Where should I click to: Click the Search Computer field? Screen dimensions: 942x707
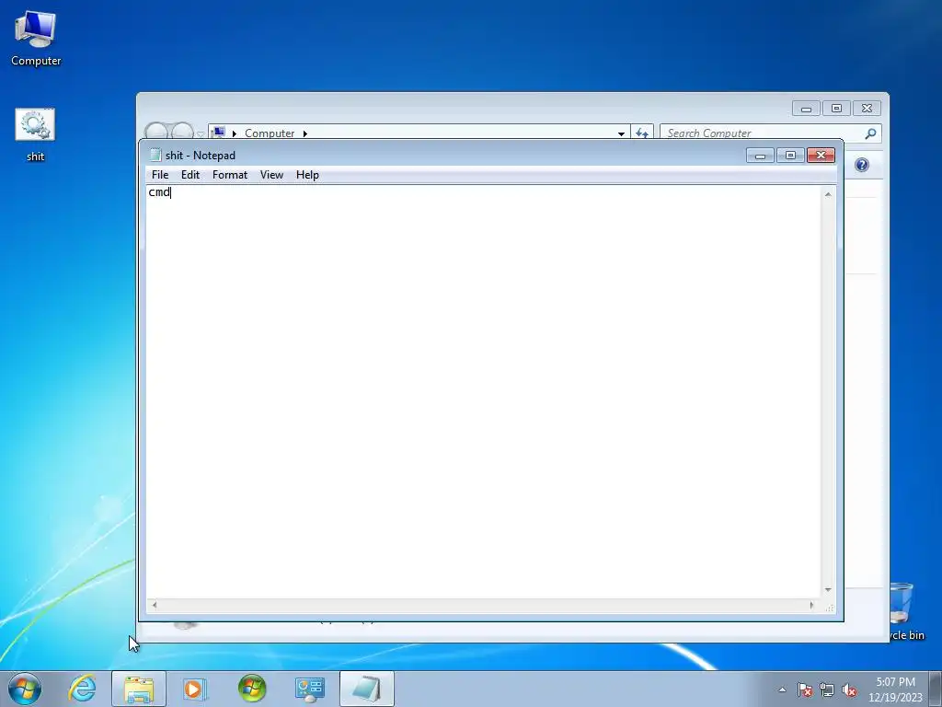(x=771, y=133)
